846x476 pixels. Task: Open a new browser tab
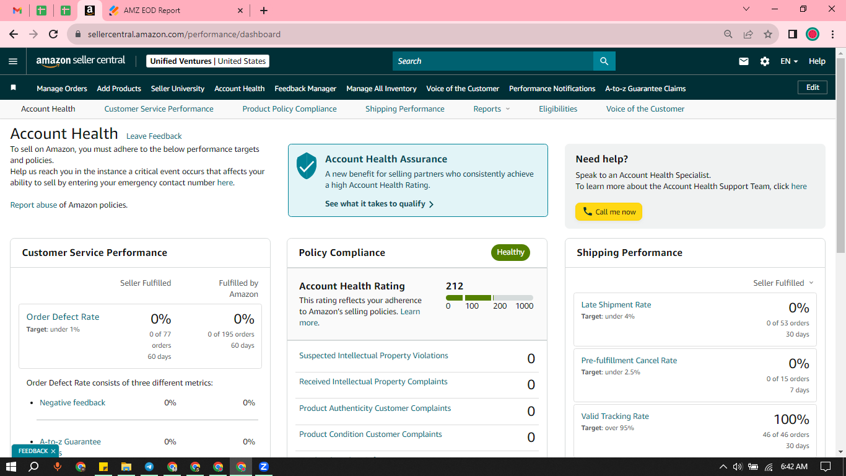(x=264, y=11)
